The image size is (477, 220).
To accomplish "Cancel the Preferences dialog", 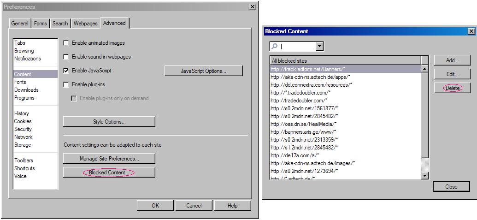I will 194,206.
